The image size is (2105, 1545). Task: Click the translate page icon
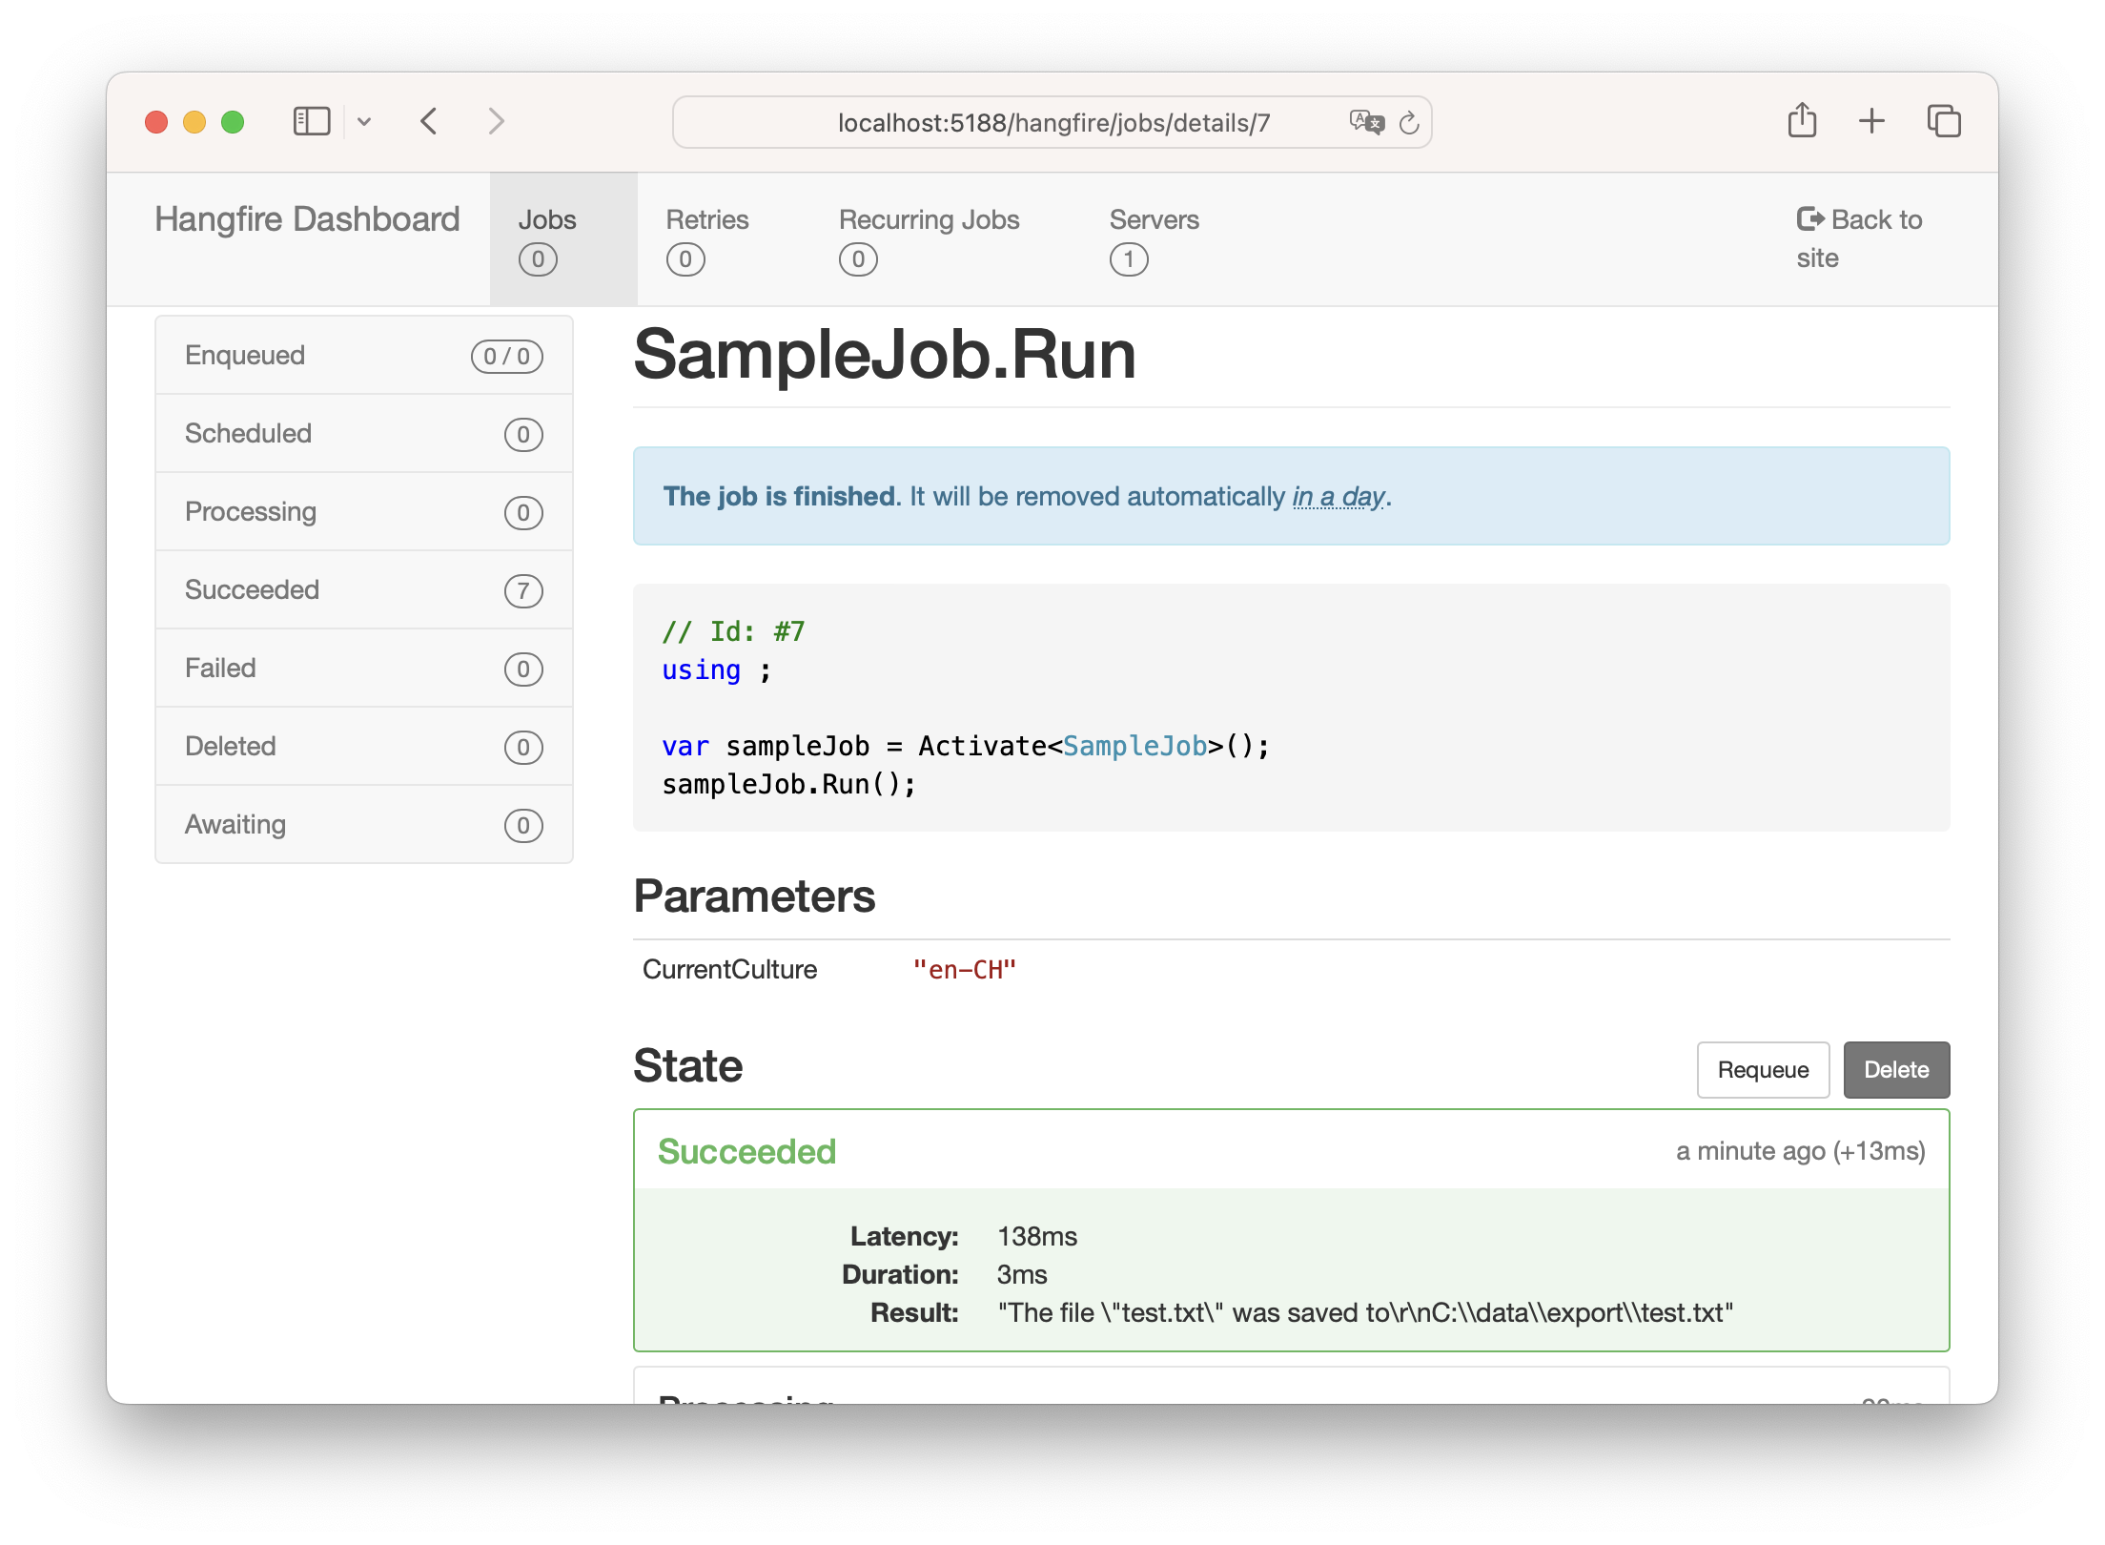(1366, 122)
